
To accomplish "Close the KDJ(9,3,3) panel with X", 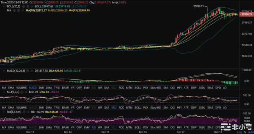I will 26,92.
